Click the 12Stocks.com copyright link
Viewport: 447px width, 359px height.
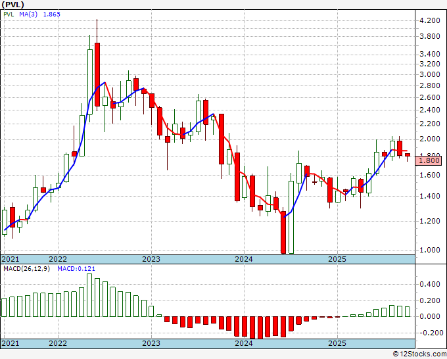pos(419,354)
